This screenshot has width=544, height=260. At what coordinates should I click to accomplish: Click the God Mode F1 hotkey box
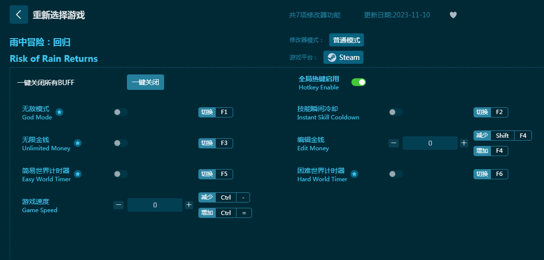[x=216, y=112]
